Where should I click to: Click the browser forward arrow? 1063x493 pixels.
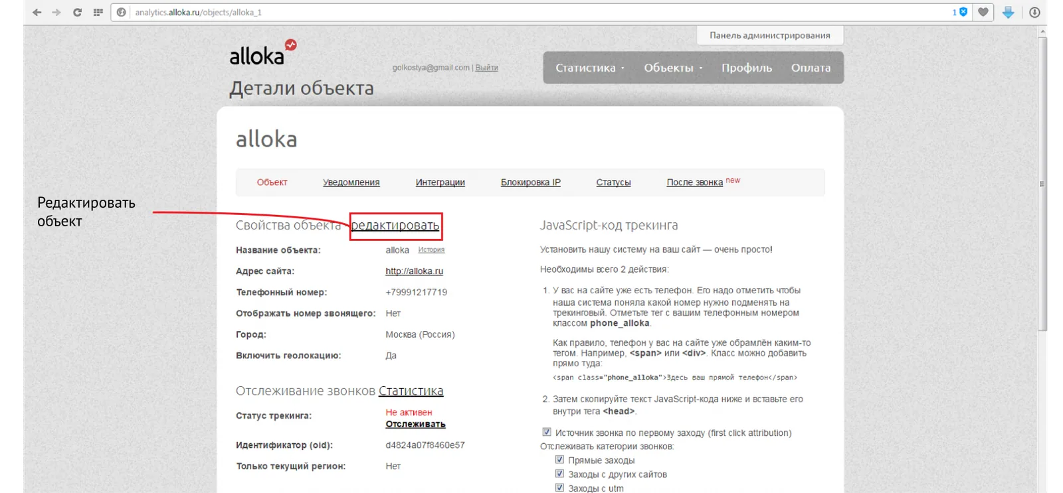(x=56, y=12)
